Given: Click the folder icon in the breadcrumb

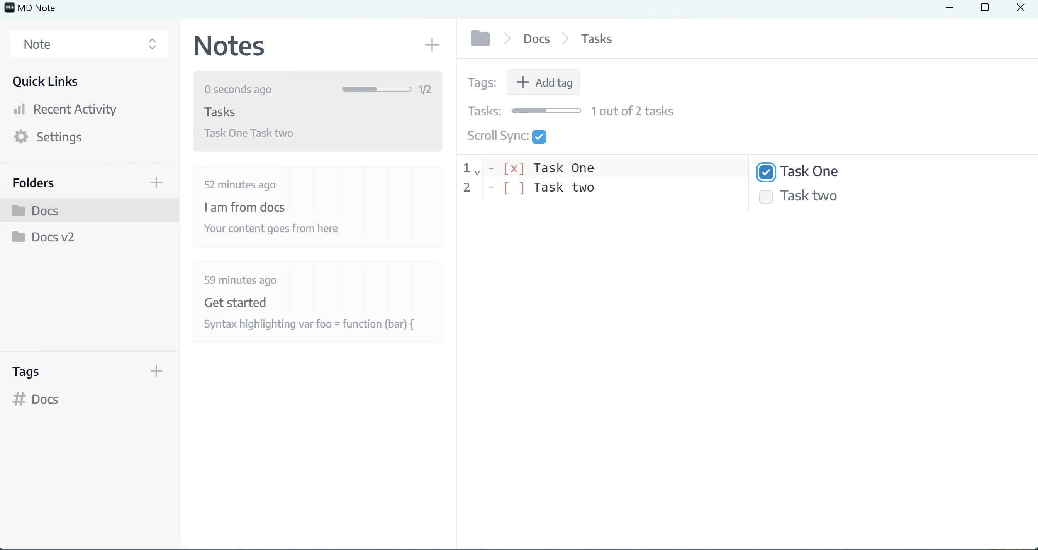Looking at the screenshot, I should (480, 38).
